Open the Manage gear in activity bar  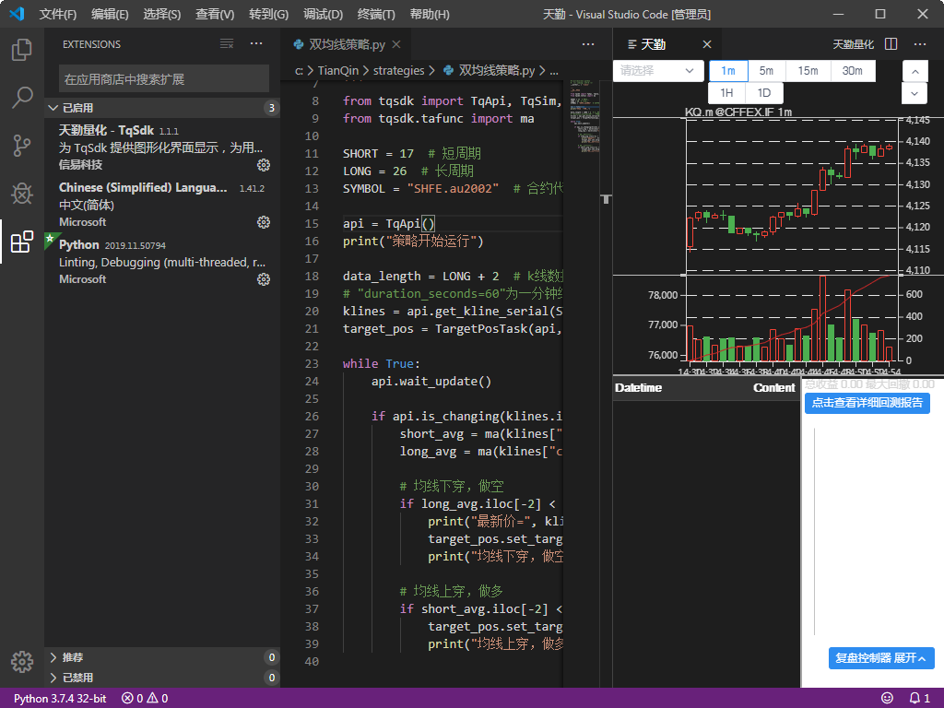22,661
